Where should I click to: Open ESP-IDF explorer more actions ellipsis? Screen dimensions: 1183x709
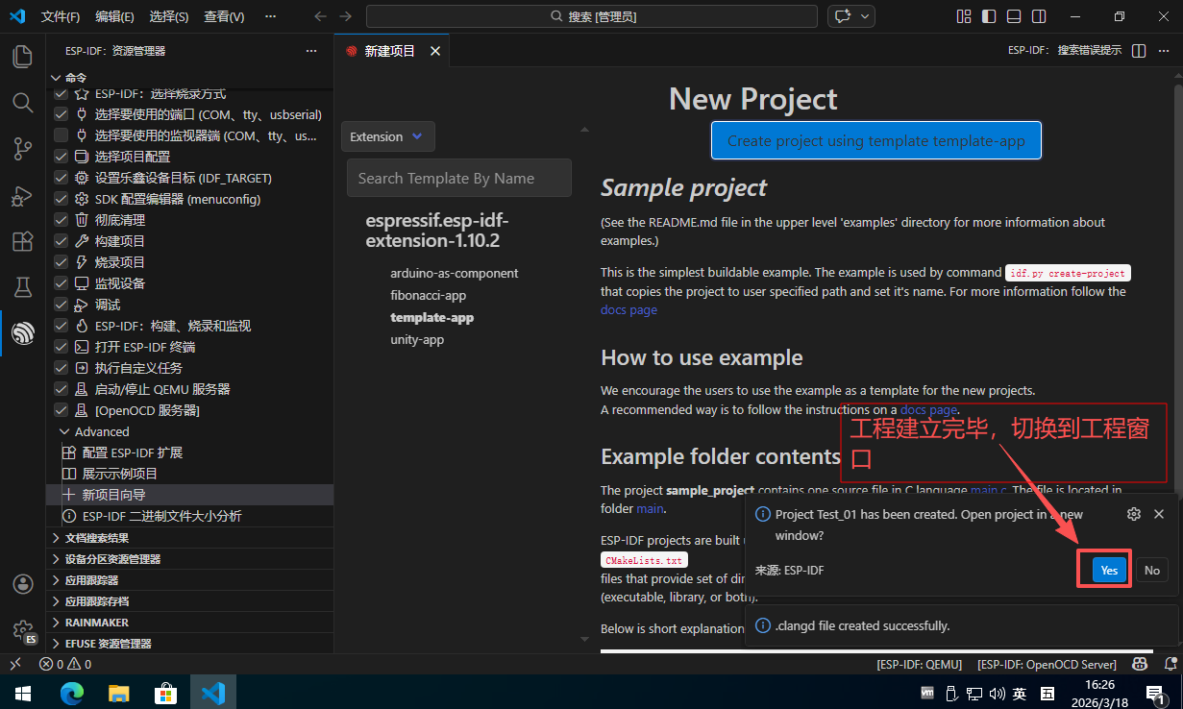click(x=310, y=51)
